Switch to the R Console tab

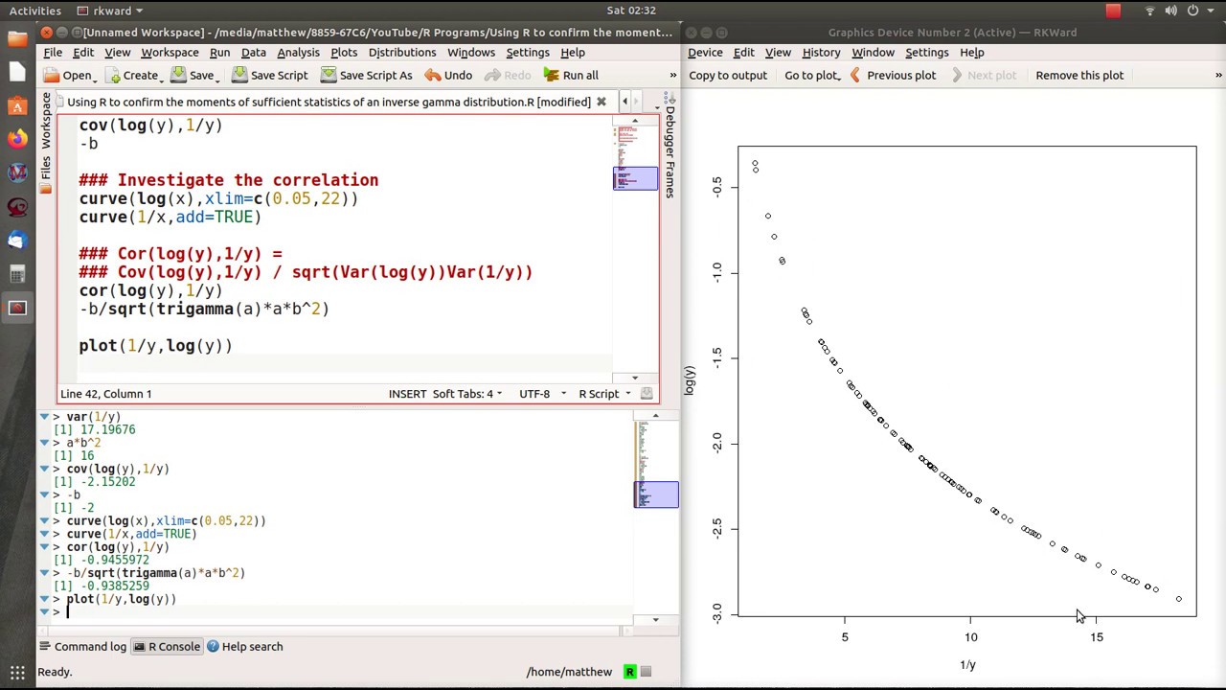(166, 646)
